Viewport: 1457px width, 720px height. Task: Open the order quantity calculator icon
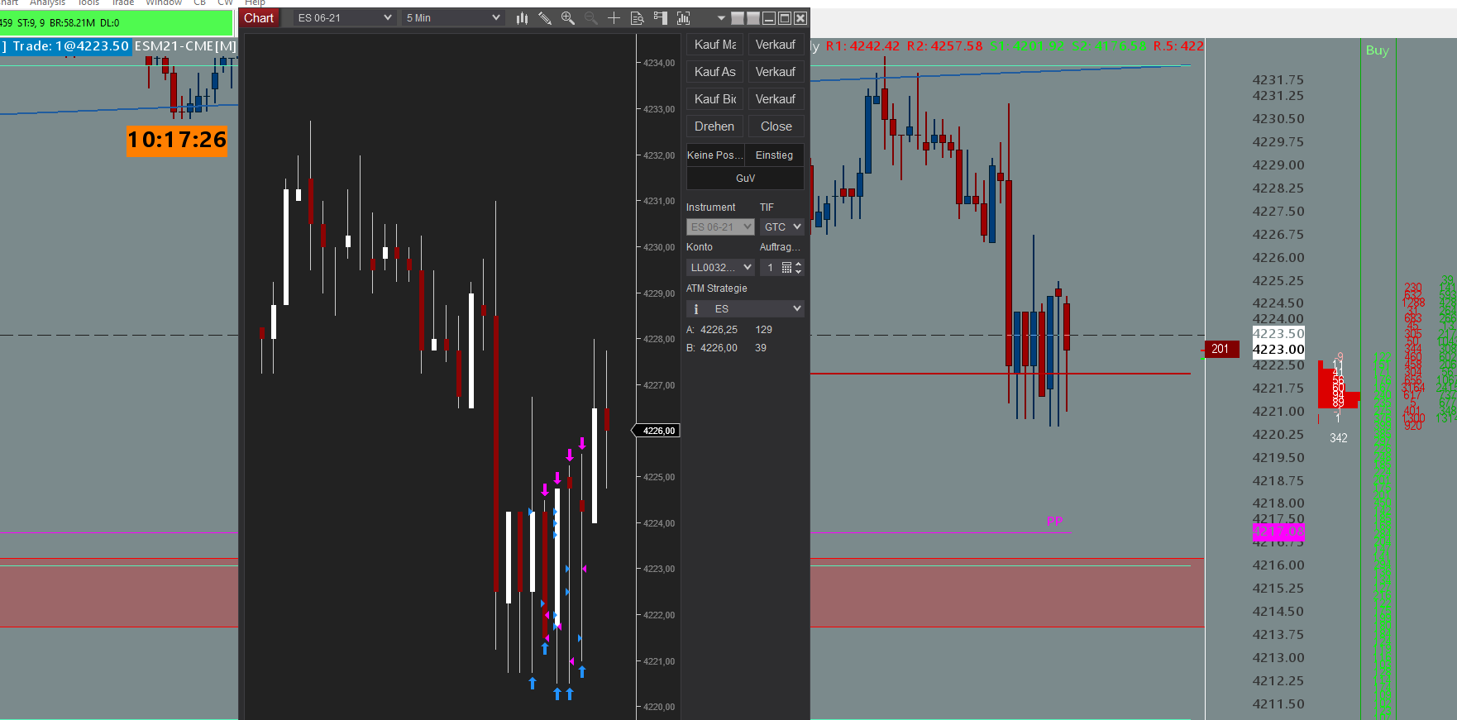click(786, 268)
